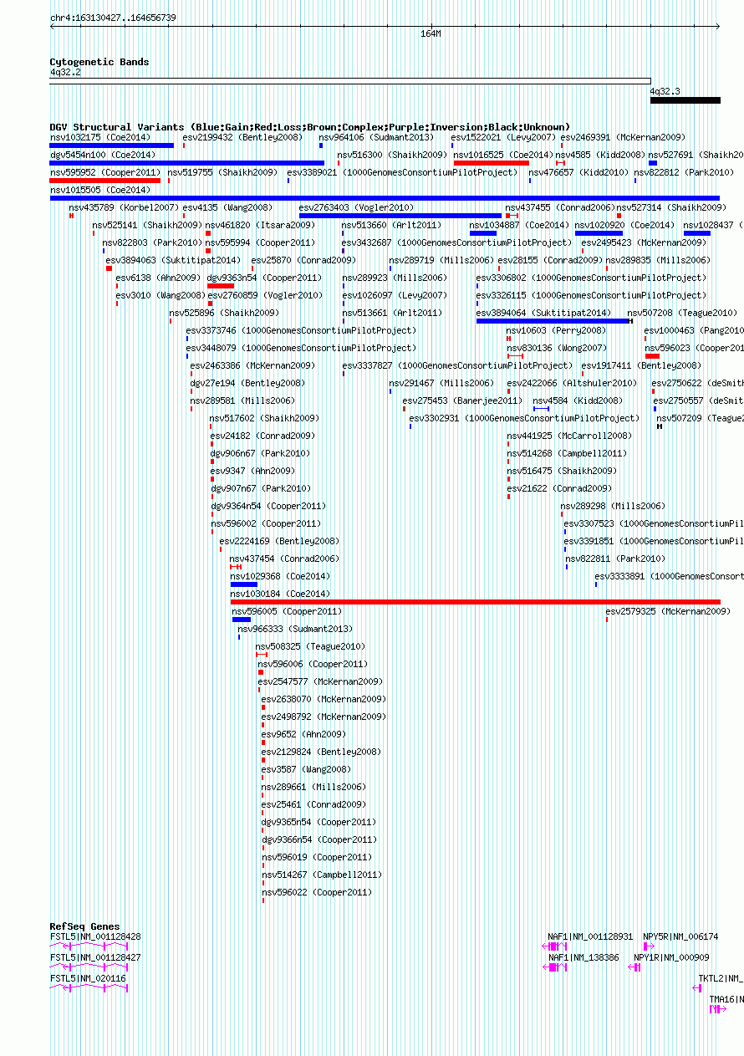This screenshot has height=1056, width=744.
Task: Click gene NAF1|NM_138386 label
Action: [x=583, y=957]
